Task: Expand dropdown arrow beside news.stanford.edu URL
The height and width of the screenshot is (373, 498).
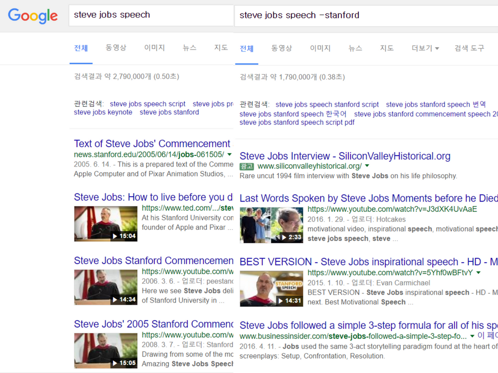Action: pyautogui.click(x=230, y=154)
